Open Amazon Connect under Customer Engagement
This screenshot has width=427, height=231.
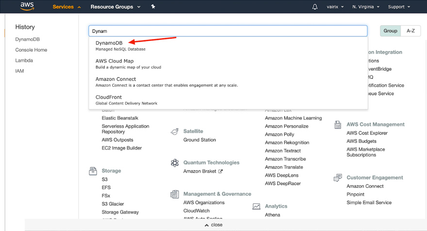coord(365,186)
